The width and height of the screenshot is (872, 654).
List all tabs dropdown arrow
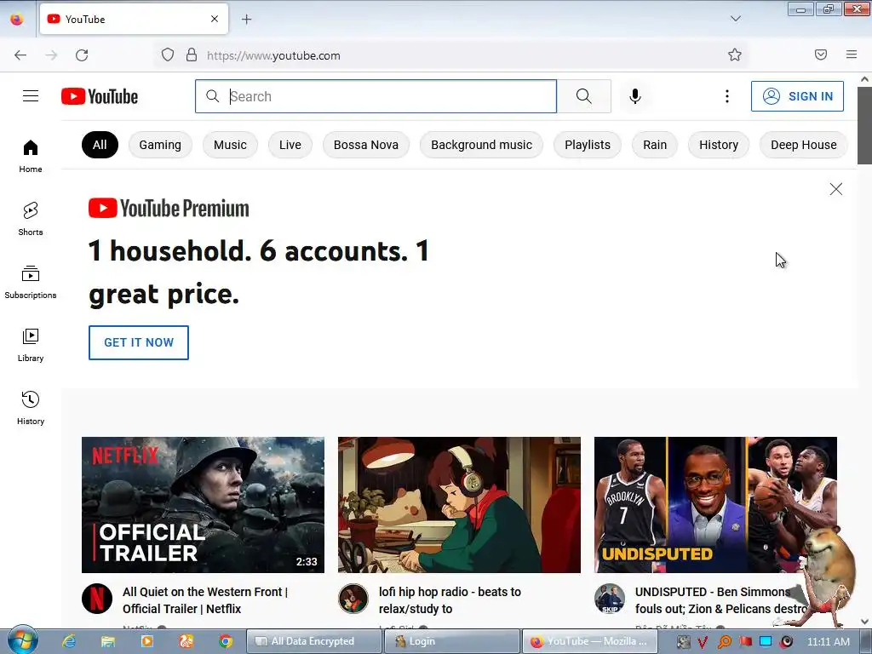tap(735, 19)
